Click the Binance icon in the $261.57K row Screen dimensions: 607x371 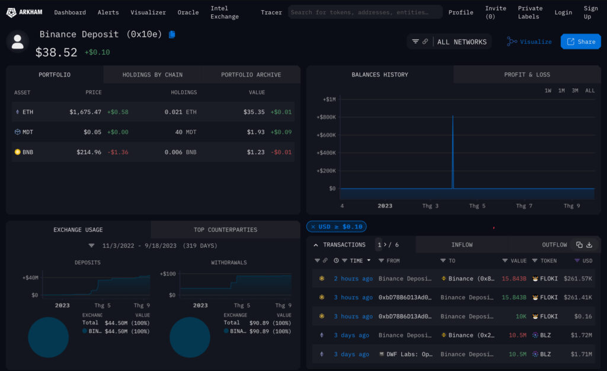pos(443,279)
